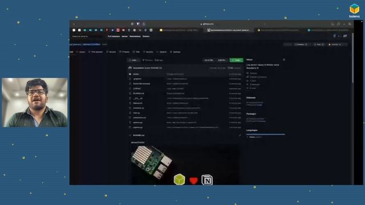Image resolution: width=365 pixels, height=205 pixels.
Task: Open the Releases section heading
Action: pos(251,97)
